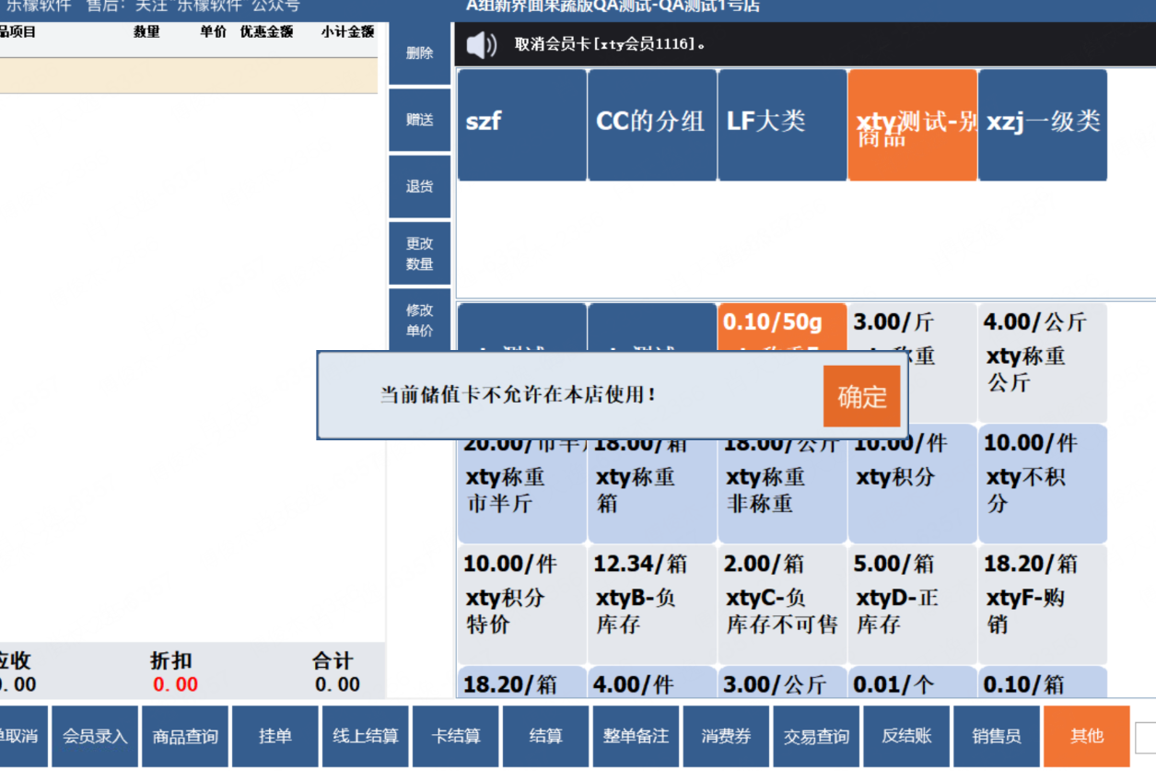Click the 挂单 hold order button
This screenshot has width=1156, height=771.
(x=275, y=736)
